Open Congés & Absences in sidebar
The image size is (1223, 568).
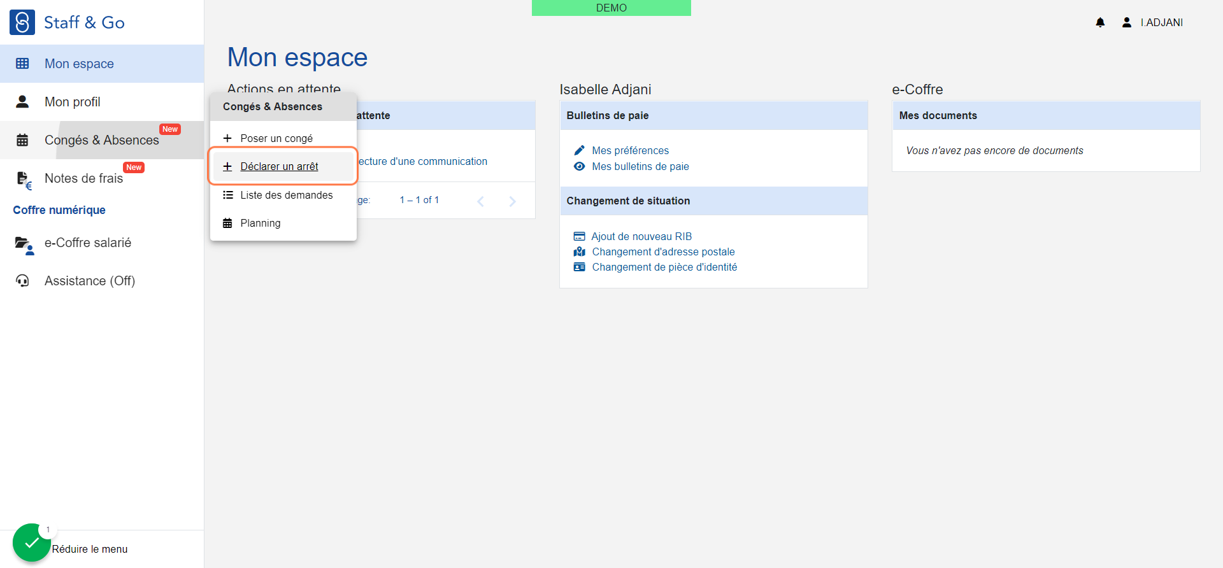102,140
